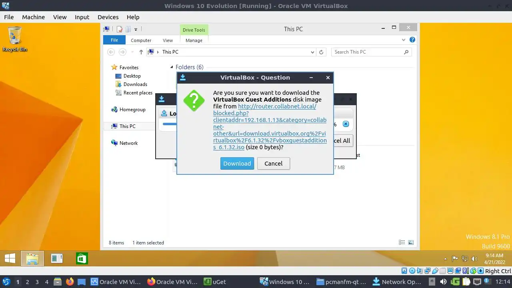Screen dimensions: 512x288
Task: Click the USB indicator in VirtualBox status bar
Action: pos(435,271)
